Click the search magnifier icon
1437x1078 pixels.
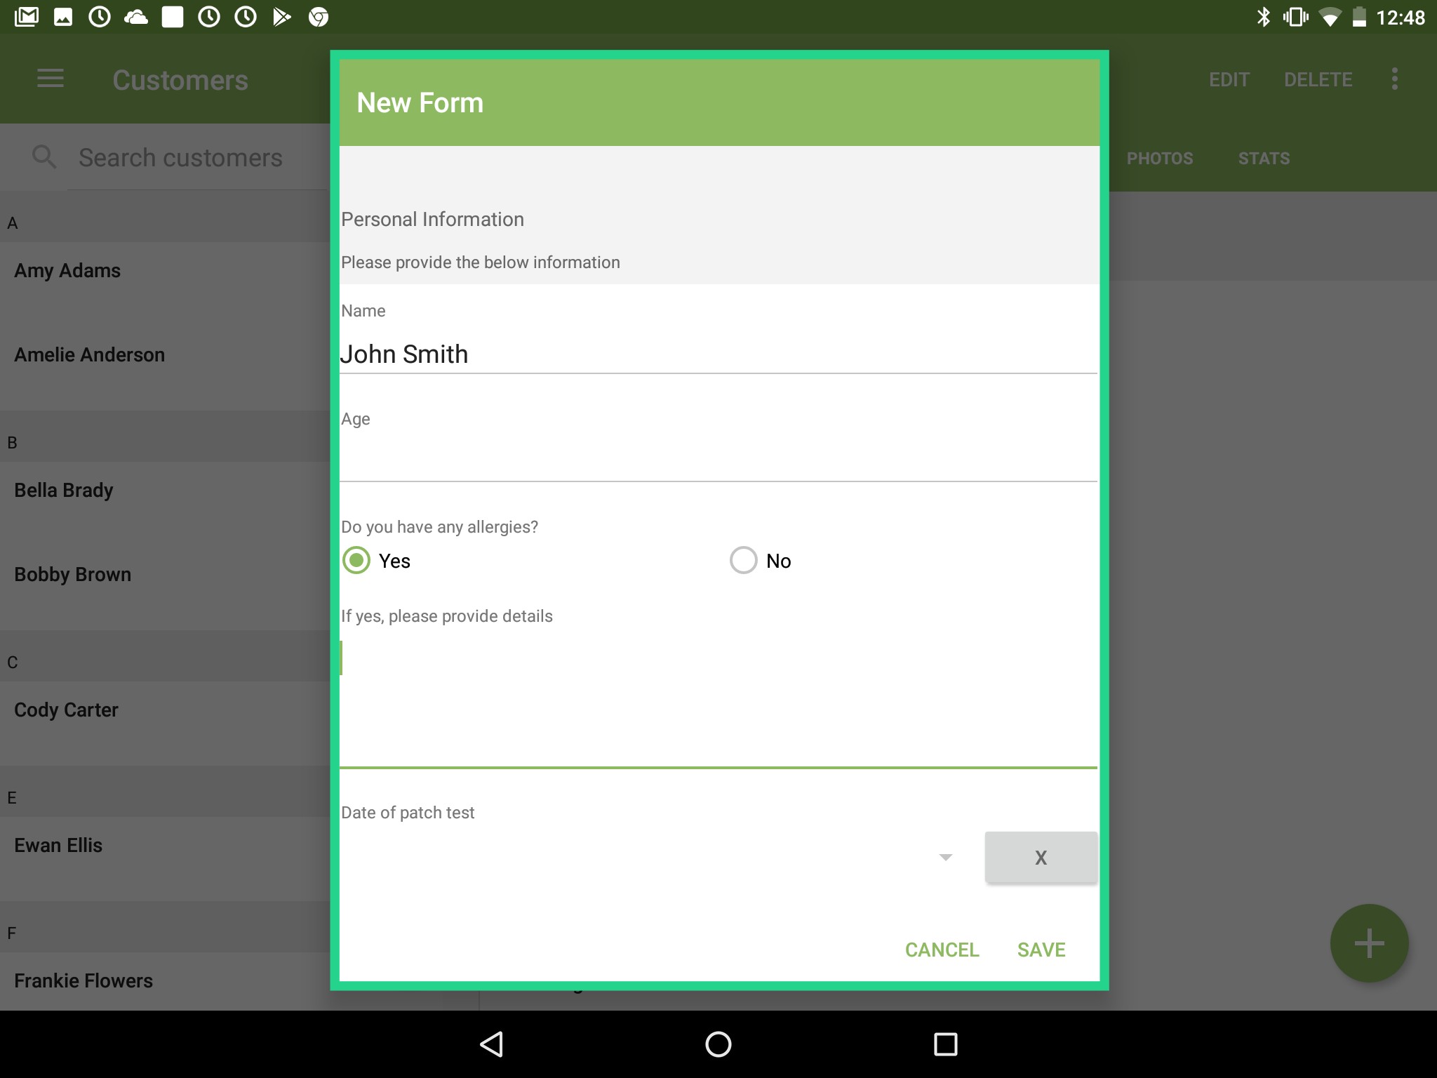click(44, 157)
